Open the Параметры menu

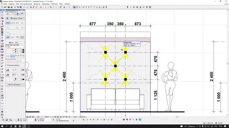tap(45, 4)
